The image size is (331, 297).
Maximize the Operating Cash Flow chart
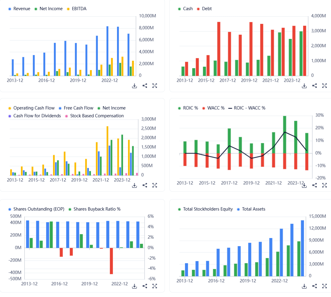click(155, 185)
